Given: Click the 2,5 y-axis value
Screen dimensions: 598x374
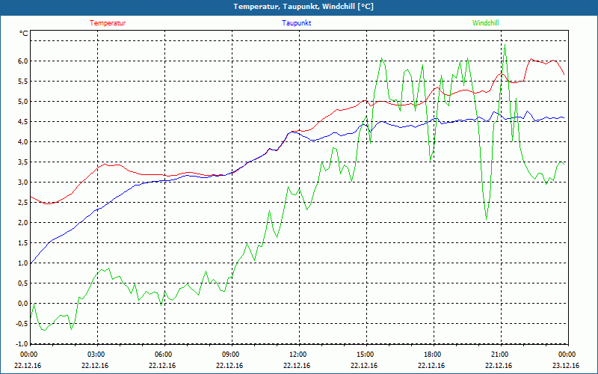Looking at the screenshot, I should tap(23, 203).
